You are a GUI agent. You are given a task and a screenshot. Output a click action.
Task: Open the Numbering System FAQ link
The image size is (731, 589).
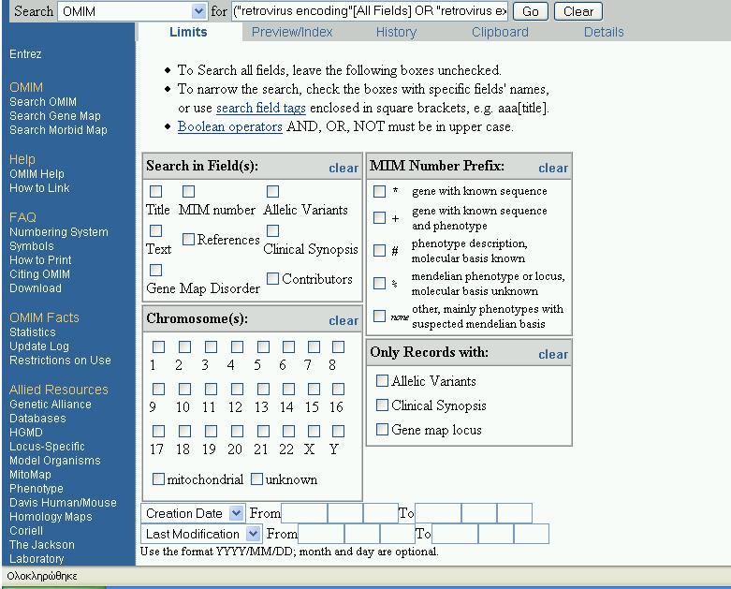[x=59, y=232]
